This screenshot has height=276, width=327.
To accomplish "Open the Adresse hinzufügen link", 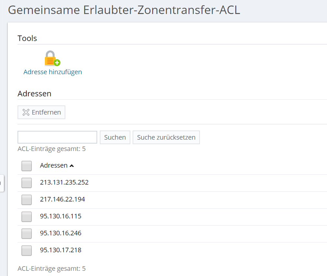I will tap(53, 72).
